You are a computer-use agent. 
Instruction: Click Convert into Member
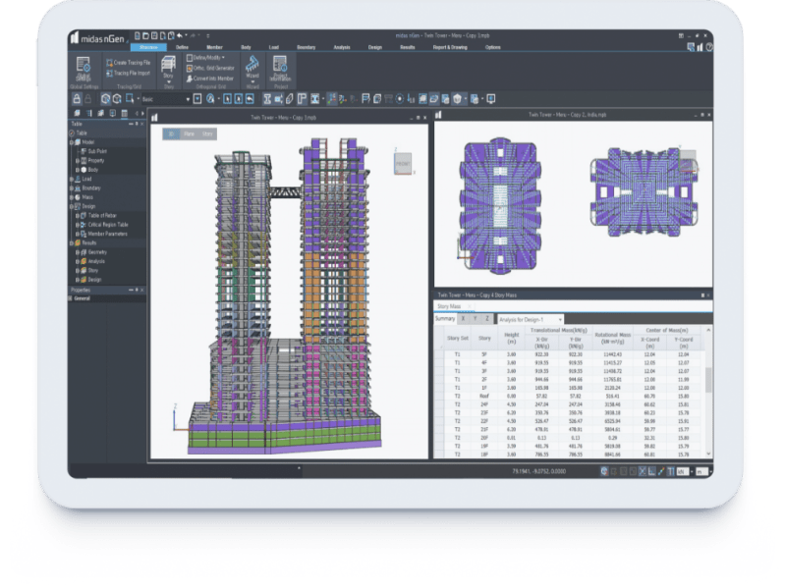[x=210, y=79]
